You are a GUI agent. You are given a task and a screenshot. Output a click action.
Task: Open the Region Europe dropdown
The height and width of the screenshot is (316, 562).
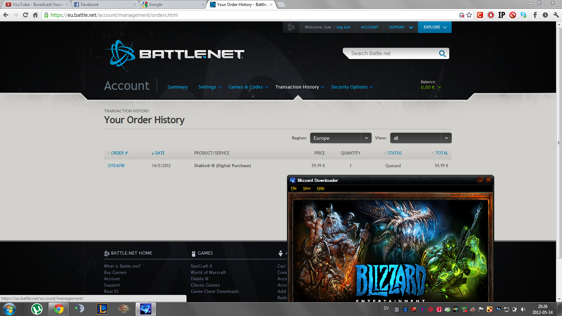341,138
